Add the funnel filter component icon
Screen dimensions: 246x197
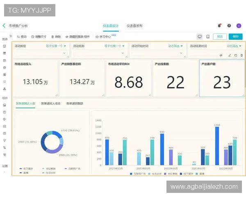click(x=5, y=141)
